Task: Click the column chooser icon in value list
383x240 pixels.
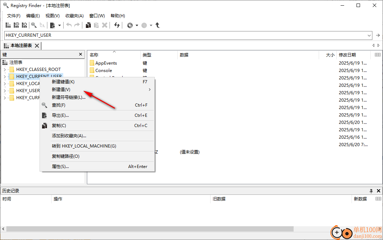Action: coord(377,55)
